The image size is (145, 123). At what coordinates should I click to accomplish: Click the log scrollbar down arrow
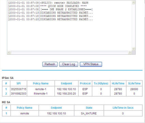[134, 49]
